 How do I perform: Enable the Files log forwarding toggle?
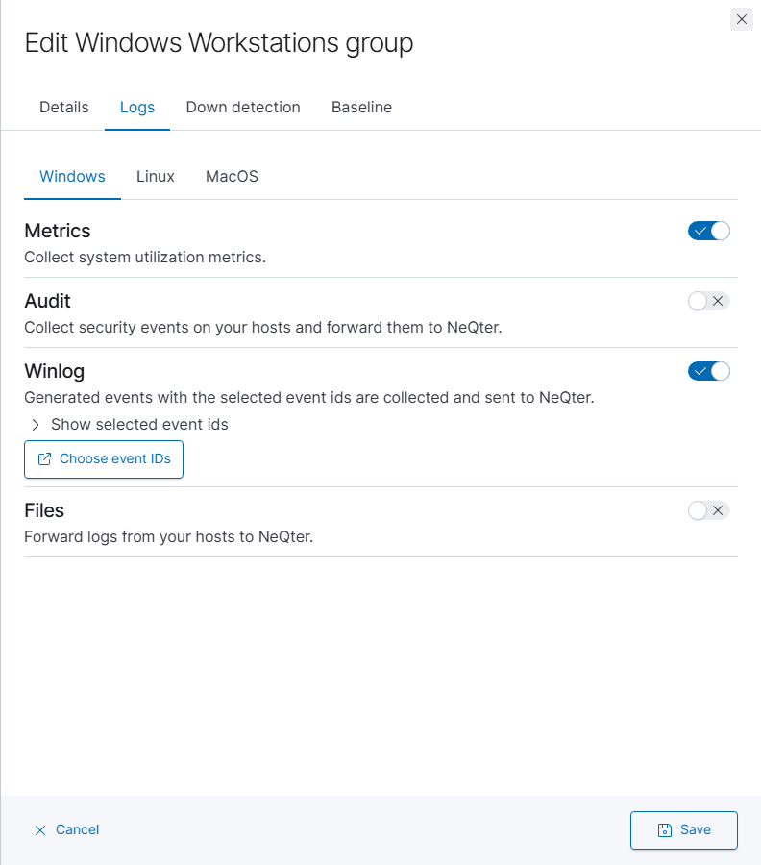pyautogui.click(x=708, y=510)
